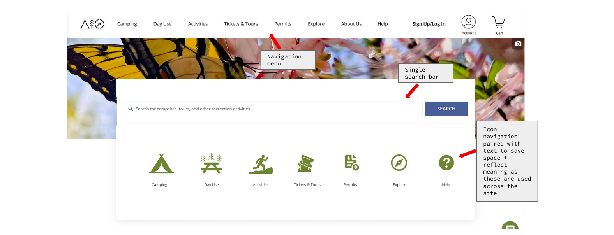614x235 pixels.
Task: Click the Camping label under tent icon
Action: point(159,185)
